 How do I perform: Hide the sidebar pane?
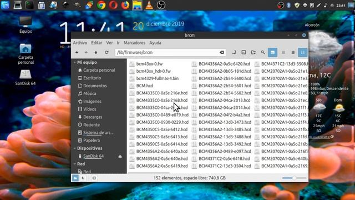click(94, 178)
